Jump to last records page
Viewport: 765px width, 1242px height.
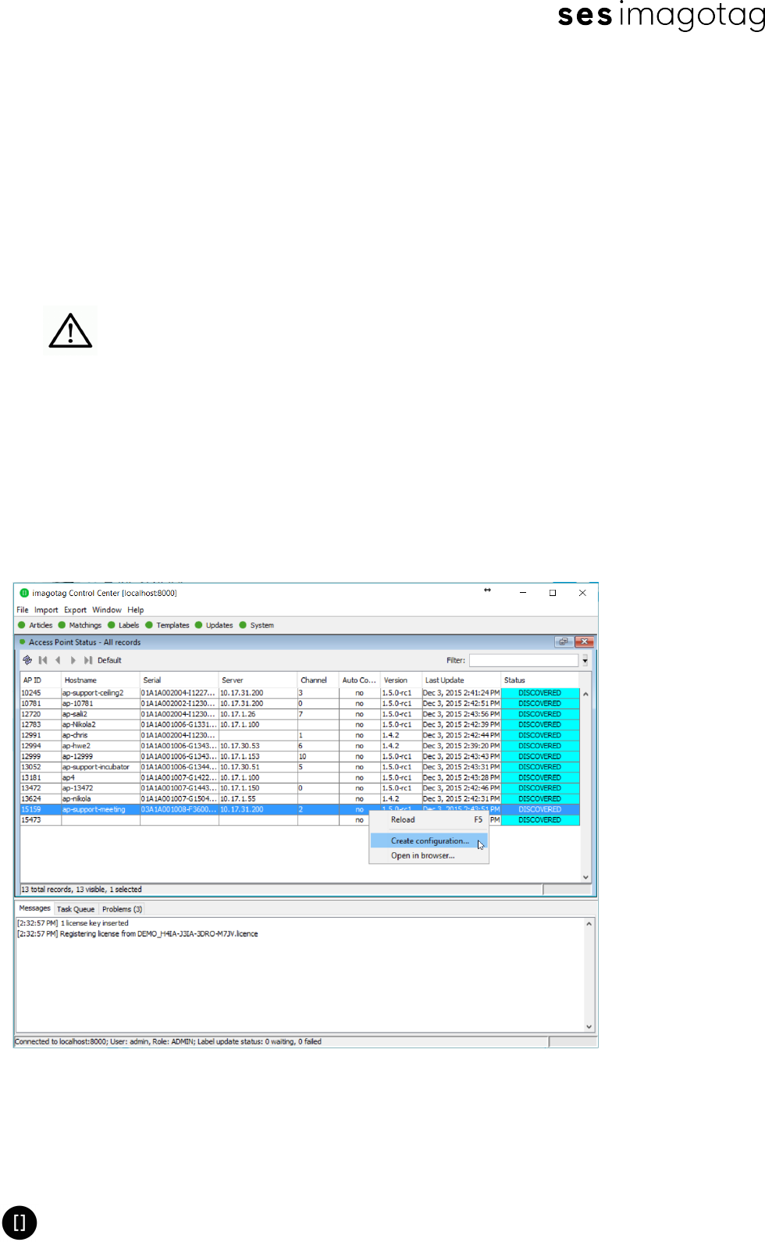88,660
